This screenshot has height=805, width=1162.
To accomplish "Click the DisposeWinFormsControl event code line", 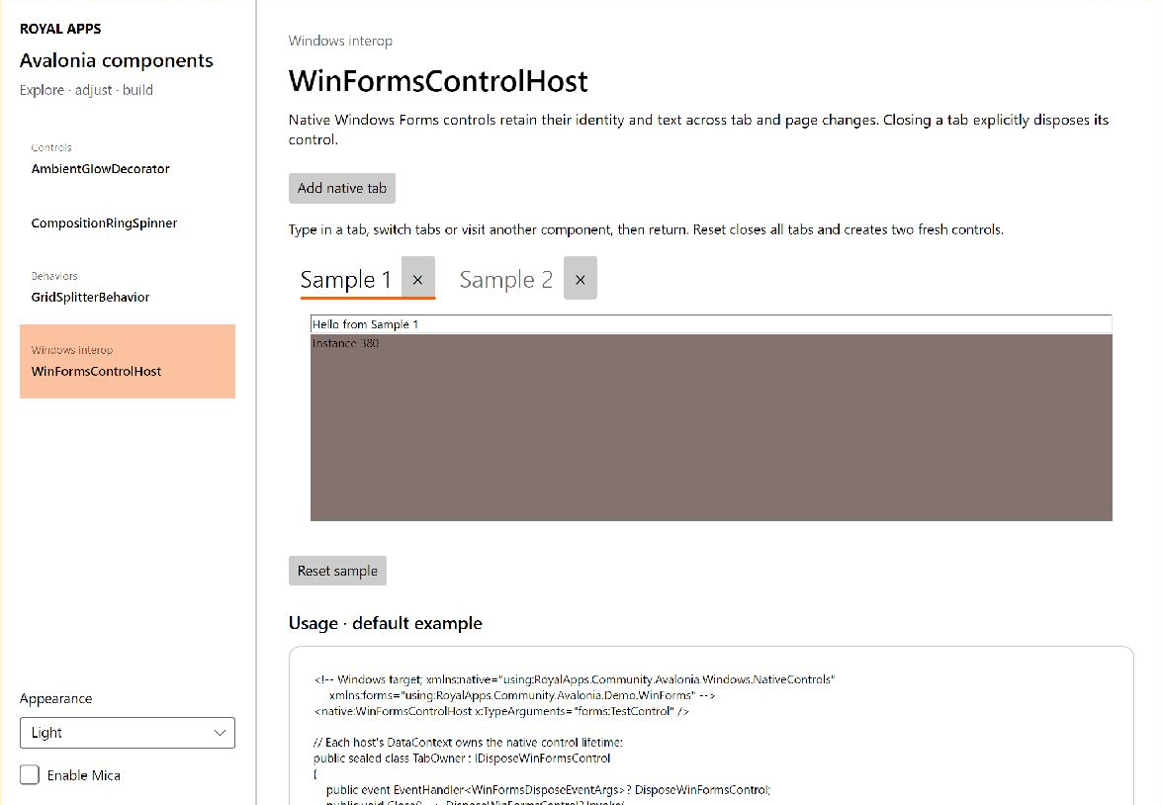I will pyautogui.click(x=549, y=790).
